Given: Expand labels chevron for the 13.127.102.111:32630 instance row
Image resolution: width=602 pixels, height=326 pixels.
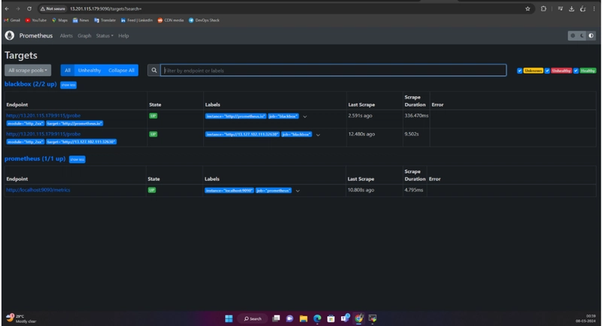Looking at the screenshot, I should coord(318,135).
